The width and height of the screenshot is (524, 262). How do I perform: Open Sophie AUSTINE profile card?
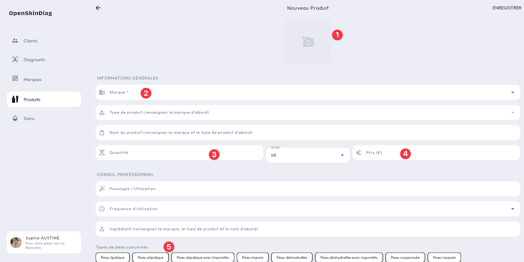tap(44, 242)
